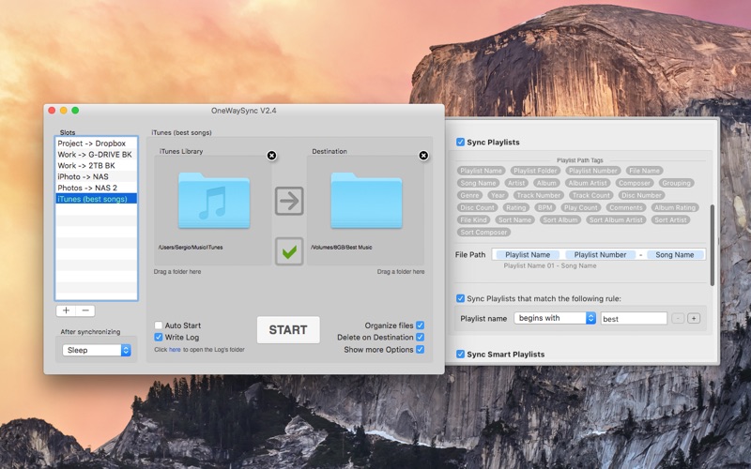Add a playlist rule with plus button

pos(694,318)
